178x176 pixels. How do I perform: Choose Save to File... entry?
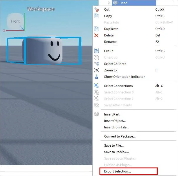pyautogui.click(x=134, y=145)
